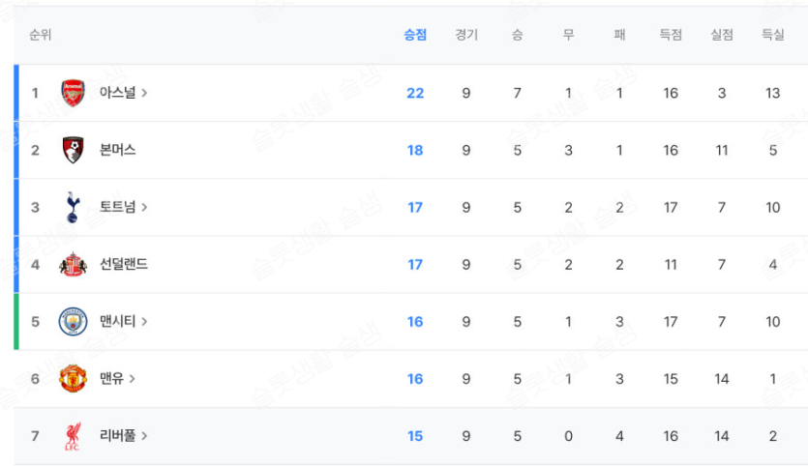Expand the chevron next to 리버풀
Screen dimensions: 808x466
144,435
